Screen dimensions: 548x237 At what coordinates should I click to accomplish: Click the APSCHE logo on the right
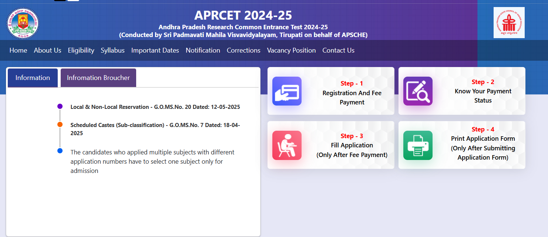509,23
